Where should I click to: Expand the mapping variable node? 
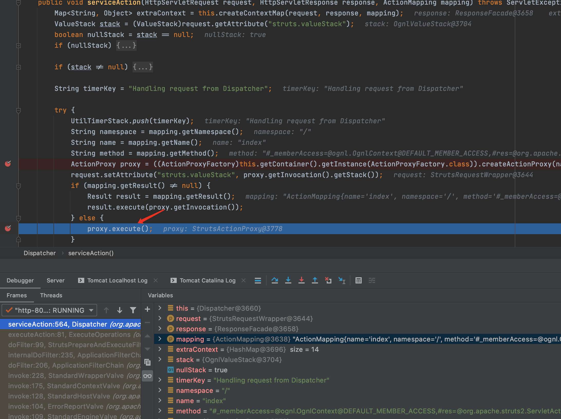(160, 339)
